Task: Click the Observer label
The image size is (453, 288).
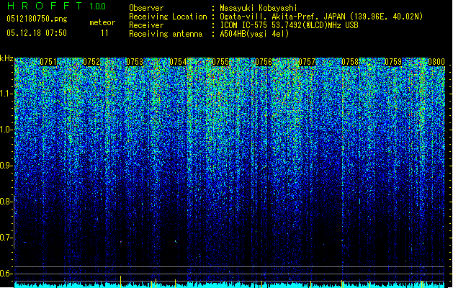Action: [146, 8]
